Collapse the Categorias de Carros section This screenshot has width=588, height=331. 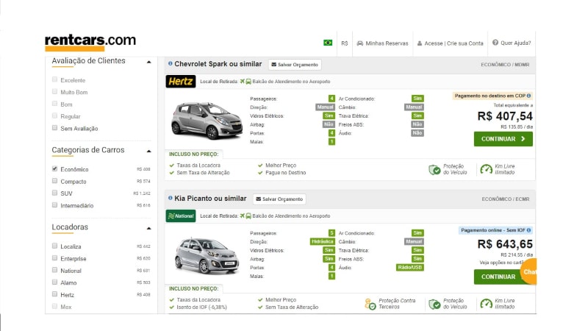[149, 152]
